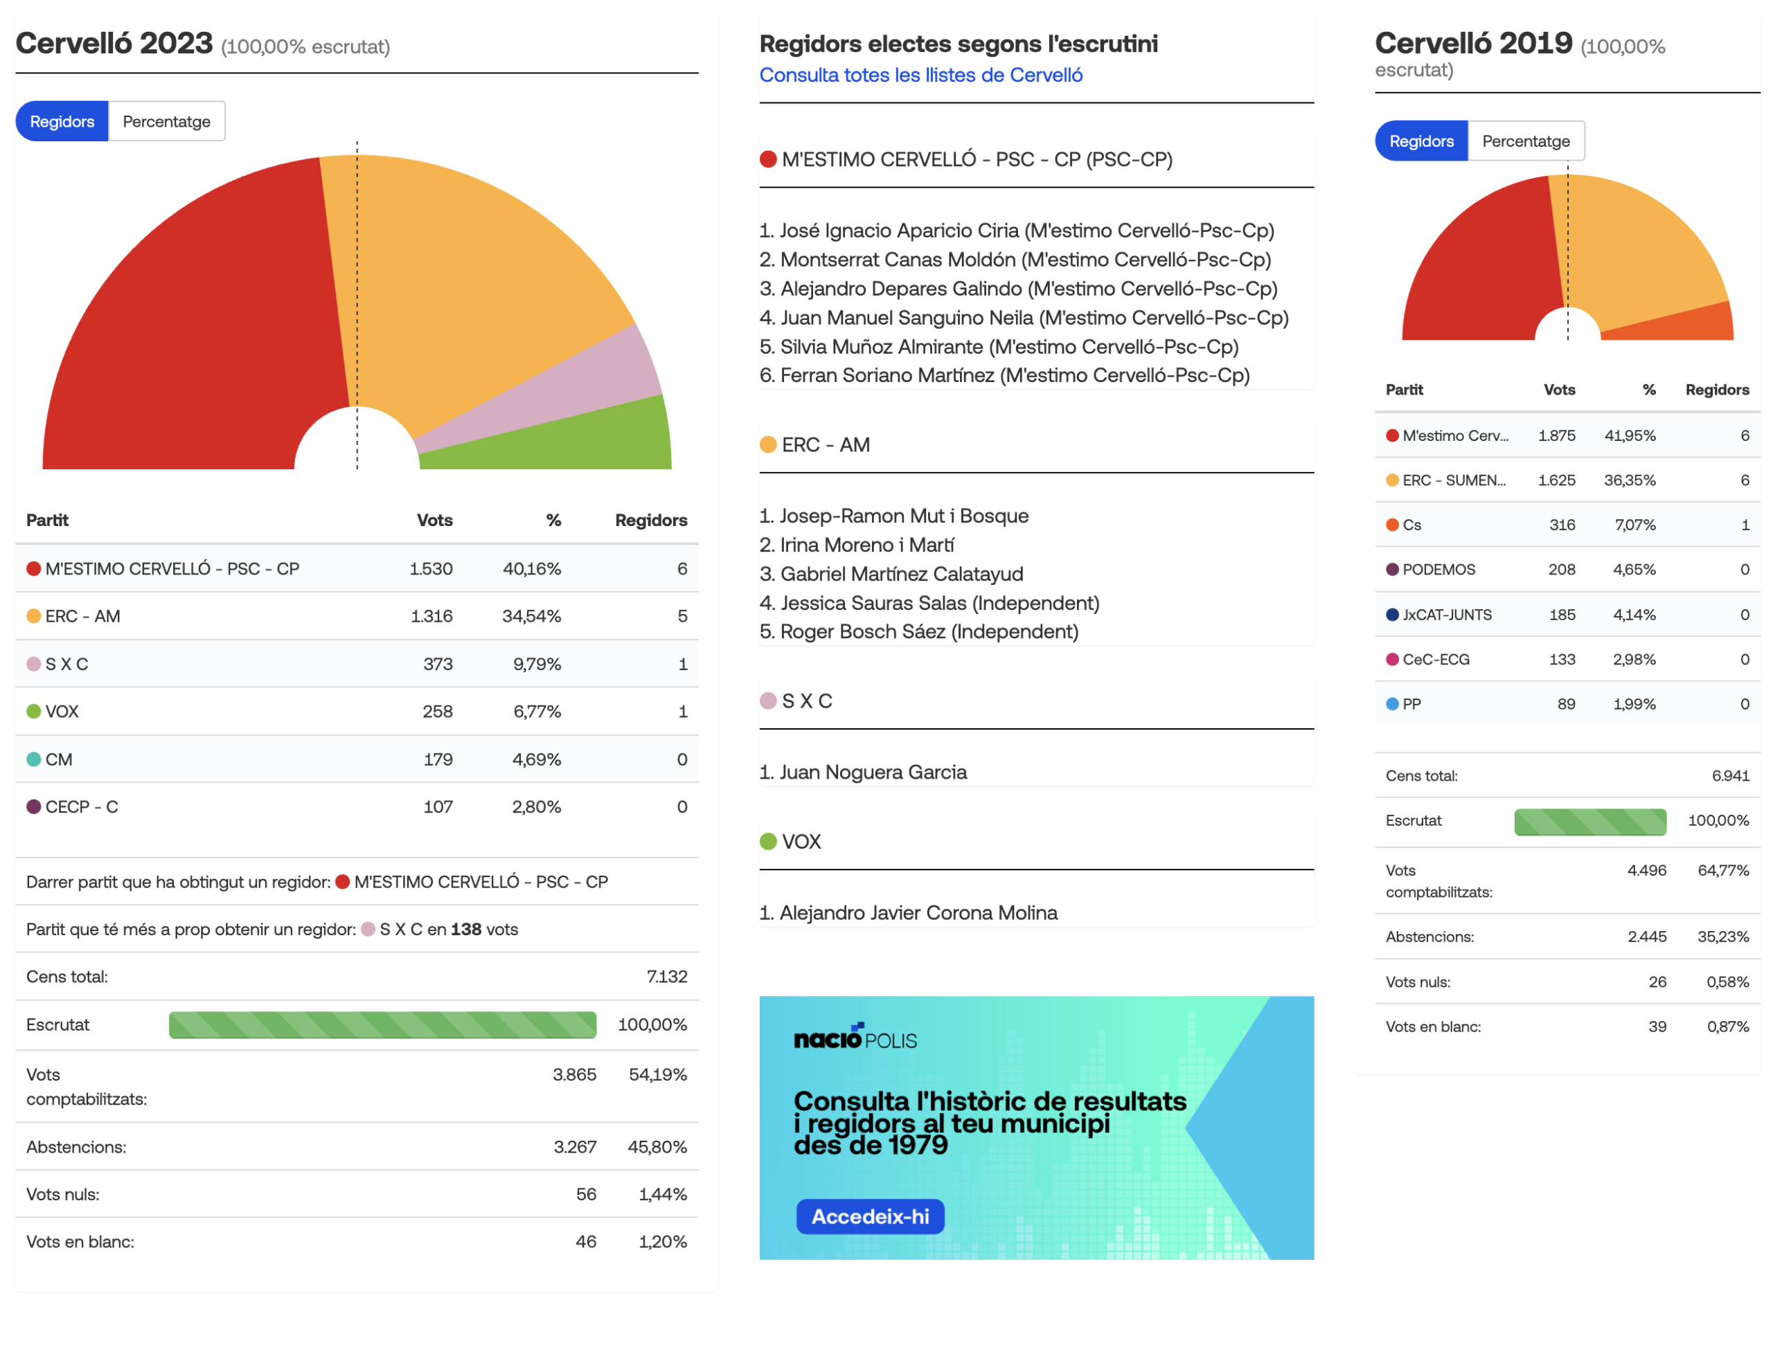The image size is (1773, 1345).
Task: Switch to Percentatge tab in Cervelló 2019
Action: [x=1526, y=141]
